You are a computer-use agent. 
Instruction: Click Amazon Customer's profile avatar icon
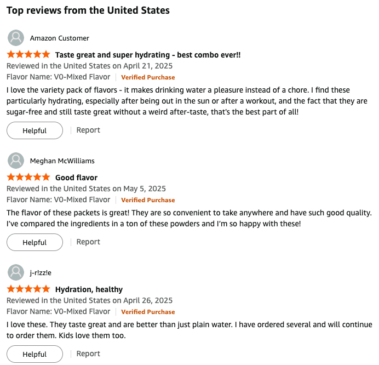16,38
